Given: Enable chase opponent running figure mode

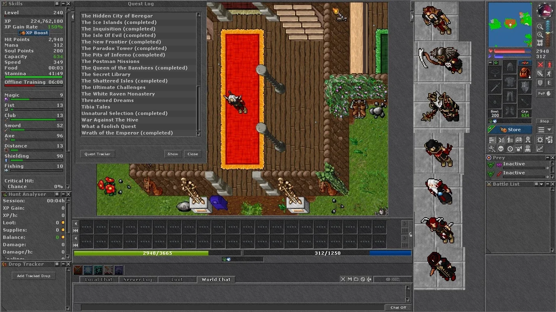Looking at the screenshot, I should (x=549, y=74).
